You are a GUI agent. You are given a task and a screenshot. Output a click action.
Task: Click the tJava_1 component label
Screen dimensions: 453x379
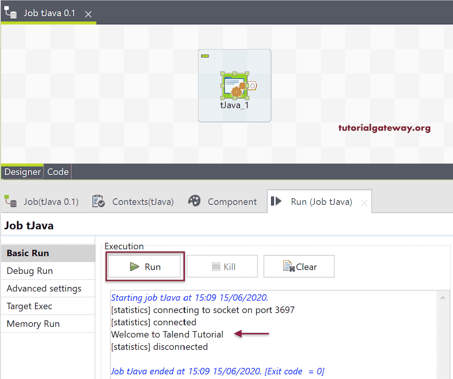click(x=234, y=105)
